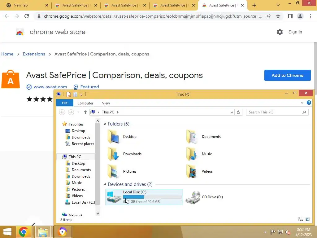Click Explorer Properties quick access icon

pos(69,94)
